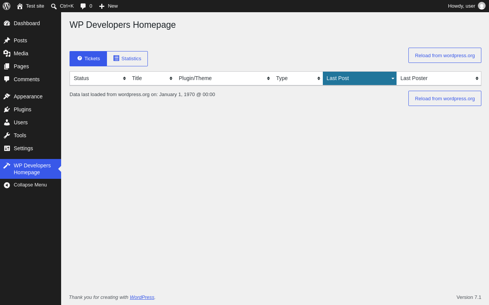Switch to the Statistics tab
489x305 pixels.
(127, 59)
